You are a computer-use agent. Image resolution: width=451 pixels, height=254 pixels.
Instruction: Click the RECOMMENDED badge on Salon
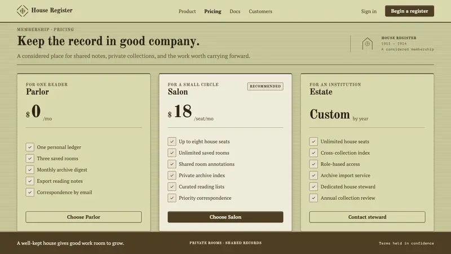(x=265, y=86)
